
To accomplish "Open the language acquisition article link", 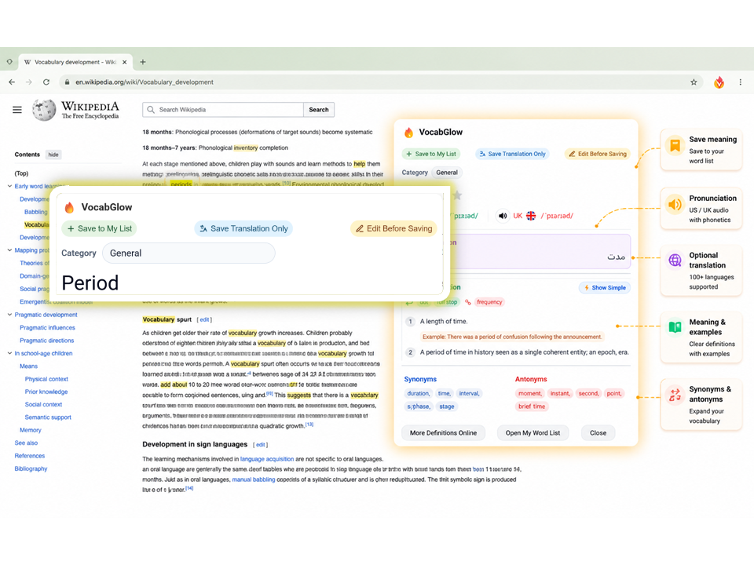I will tap(267, 459).
